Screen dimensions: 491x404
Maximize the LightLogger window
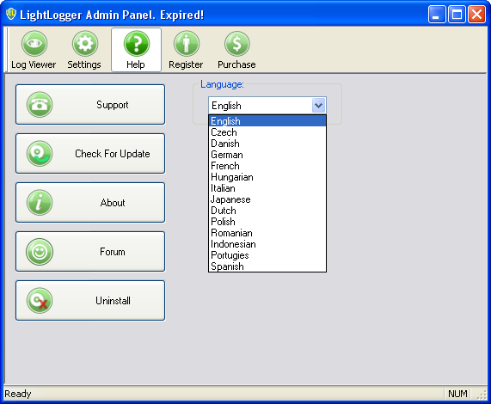click(x=457, y=14)
